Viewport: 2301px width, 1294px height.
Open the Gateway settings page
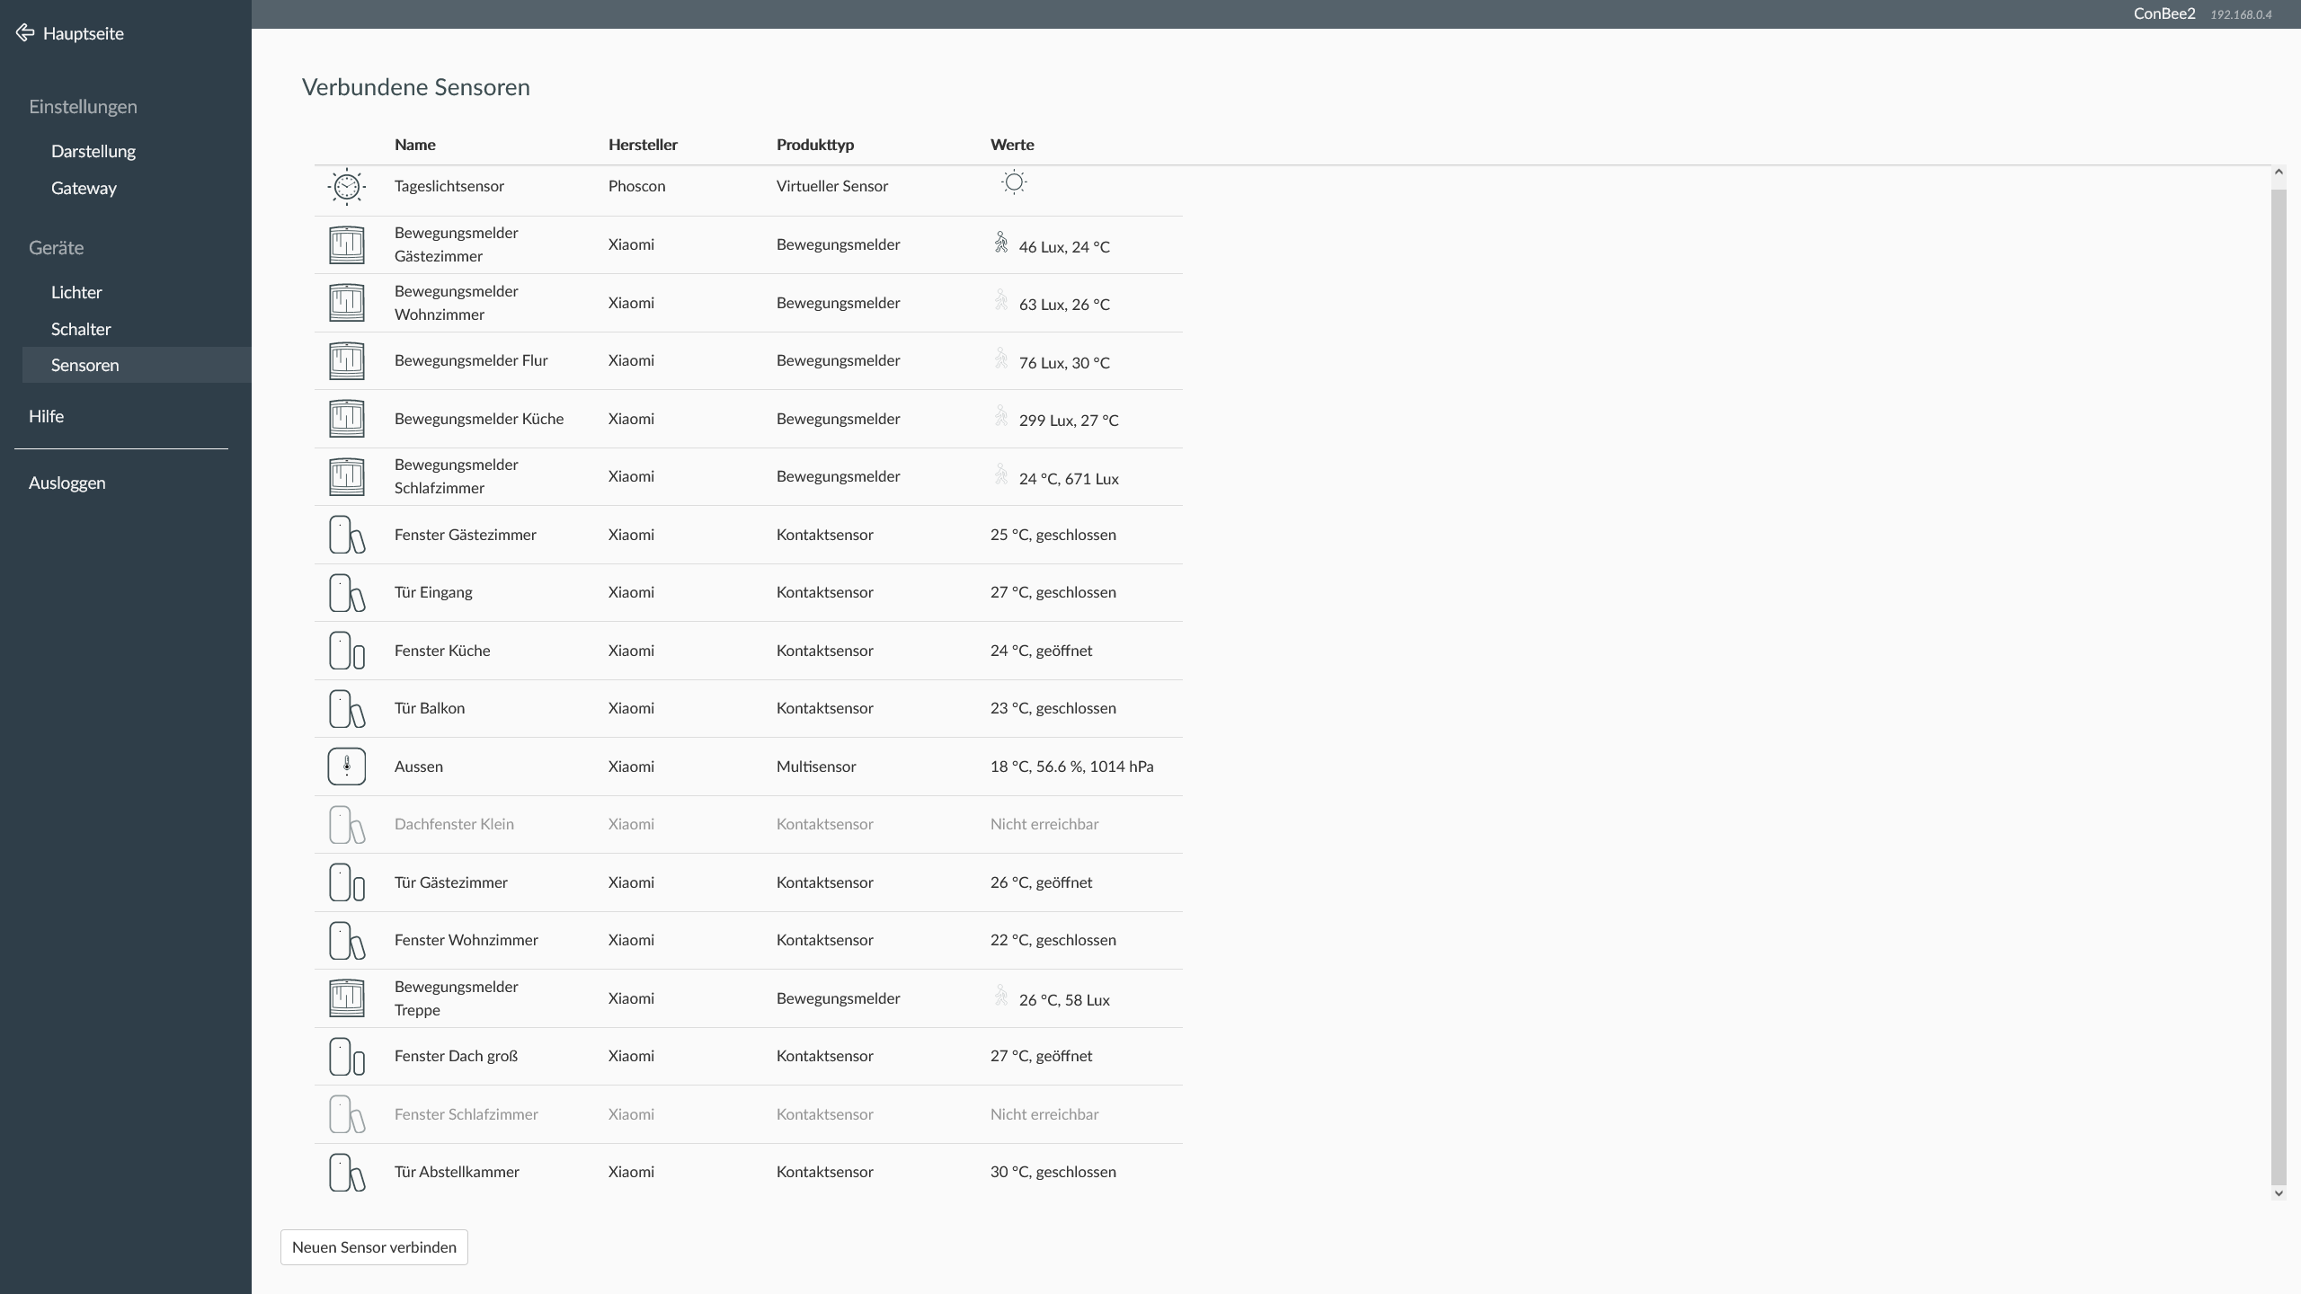pos(84,188)
